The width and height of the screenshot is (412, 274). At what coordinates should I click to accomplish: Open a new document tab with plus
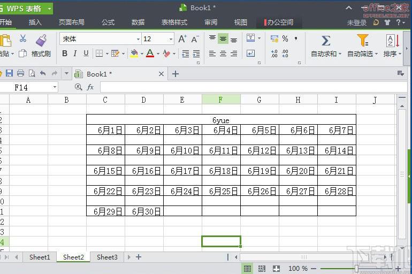coord(176,74)
